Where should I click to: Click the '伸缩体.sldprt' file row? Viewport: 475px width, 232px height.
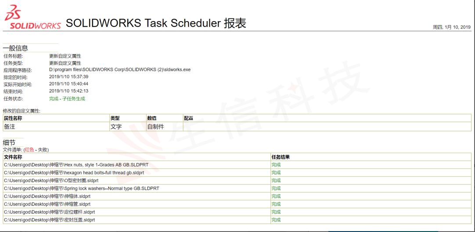coord(137,196)
